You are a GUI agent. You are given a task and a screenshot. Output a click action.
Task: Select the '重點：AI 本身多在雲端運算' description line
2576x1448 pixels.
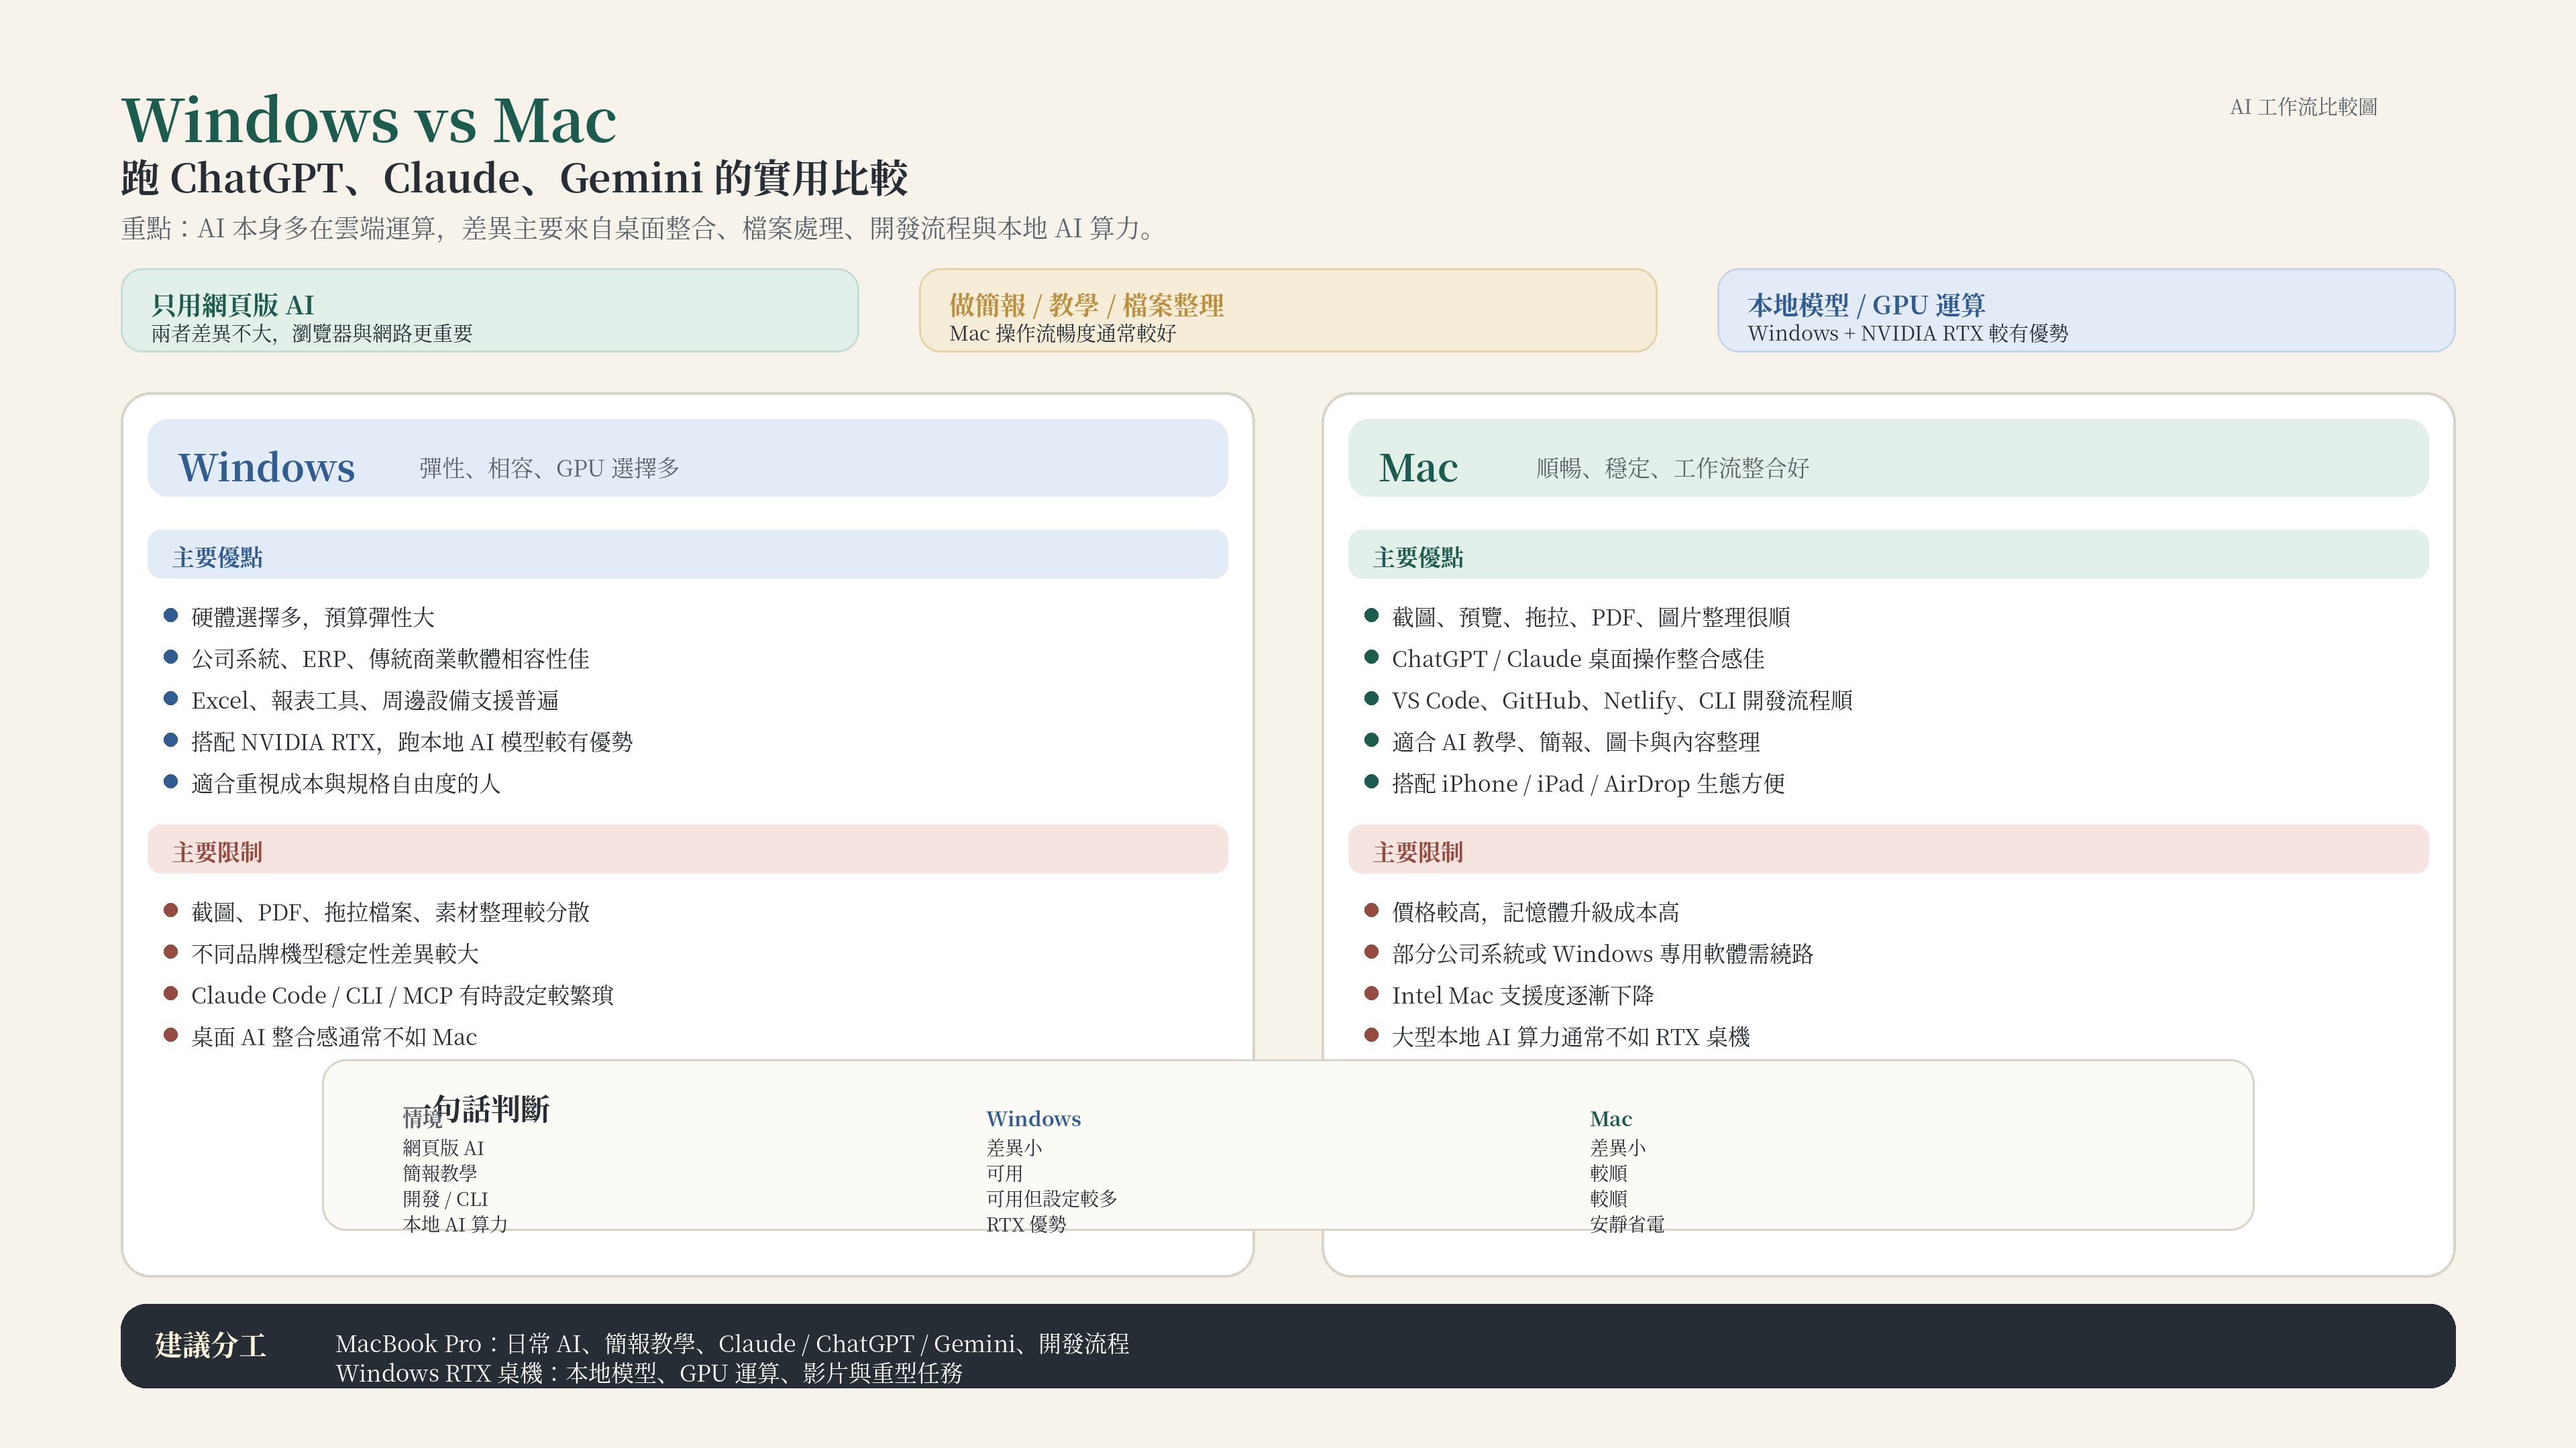(x=640, y=228)
